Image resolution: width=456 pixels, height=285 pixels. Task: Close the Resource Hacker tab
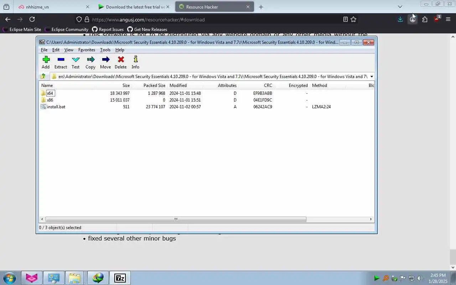[248, 7]
